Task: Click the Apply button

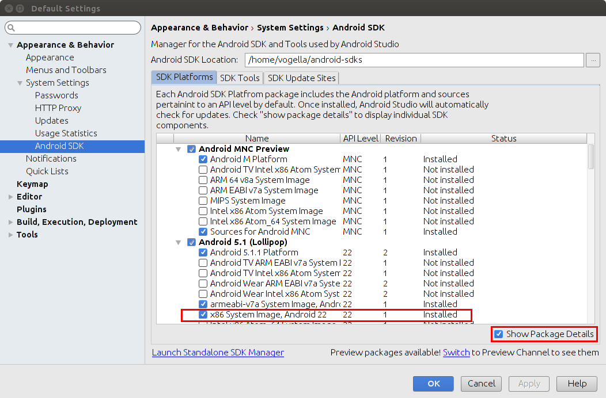Action: [x=529, y=384]
